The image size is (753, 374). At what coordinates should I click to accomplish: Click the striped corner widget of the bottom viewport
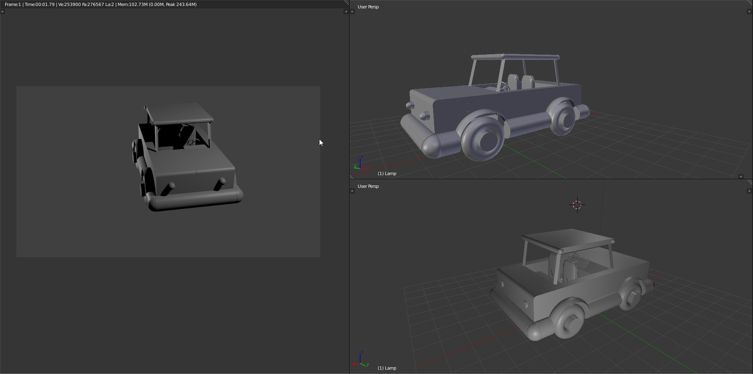750,182
